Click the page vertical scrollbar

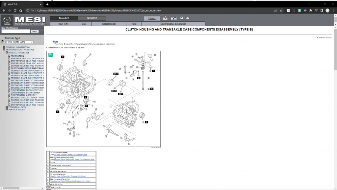[x=335, y=49]
